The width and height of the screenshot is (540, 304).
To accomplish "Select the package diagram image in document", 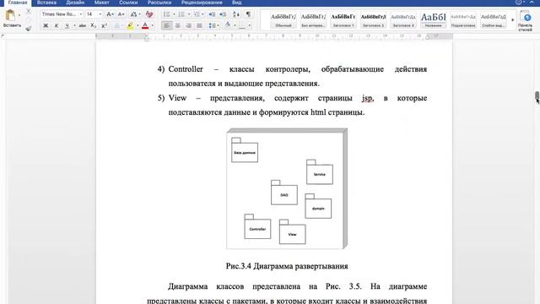I will tap(287, 188).
